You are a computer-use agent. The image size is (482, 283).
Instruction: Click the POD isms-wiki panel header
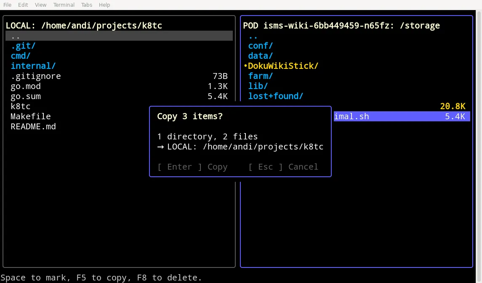[341, 26]
